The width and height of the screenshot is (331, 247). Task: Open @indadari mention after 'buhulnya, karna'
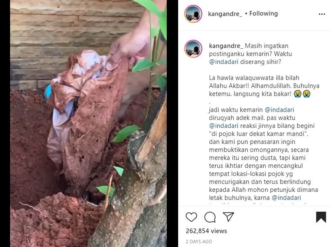[286, 198]
